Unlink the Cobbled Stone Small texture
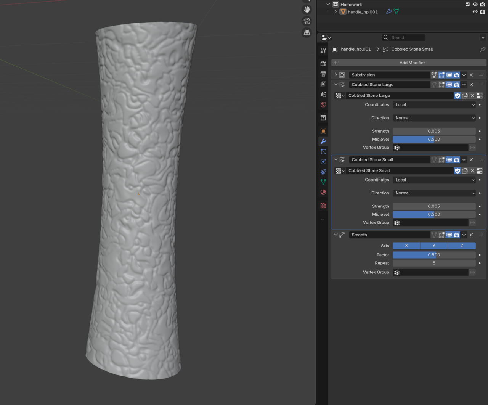 (x=472, y=171)
